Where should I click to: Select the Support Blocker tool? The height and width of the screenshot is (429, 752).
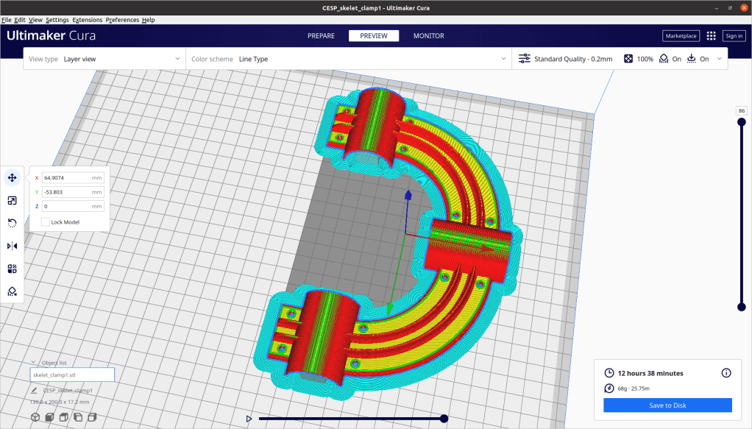pyautogui.click(x=12, y=291)
